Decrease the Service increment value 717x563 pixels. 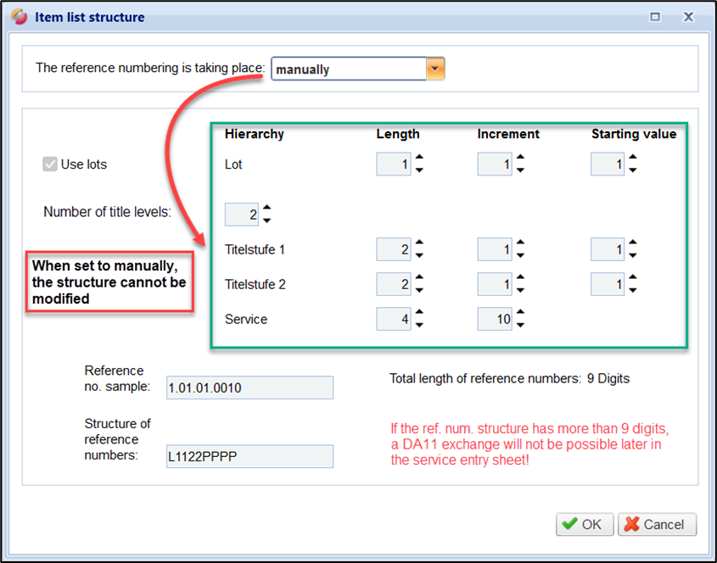(x=520, y=326)
